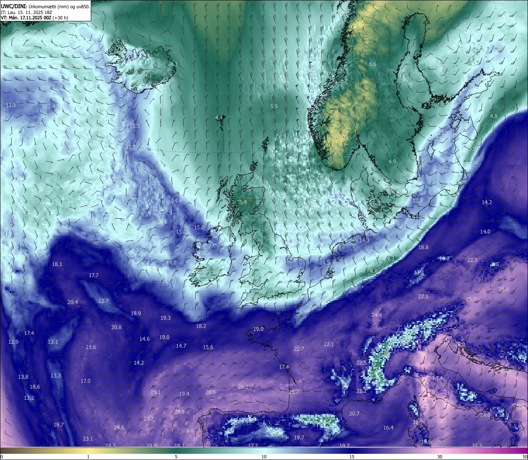Image resolution: width=528 pixels, height=460 pixels.
Task: Click the '21.3' value at the bottom right
Action: [477, 445]
